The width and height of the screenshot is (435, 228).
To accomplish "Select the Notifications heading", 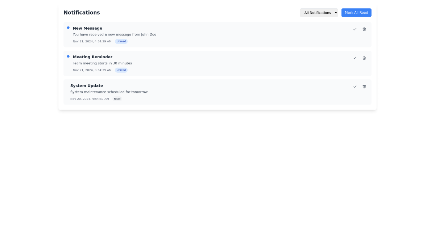I will click(82, 12).
